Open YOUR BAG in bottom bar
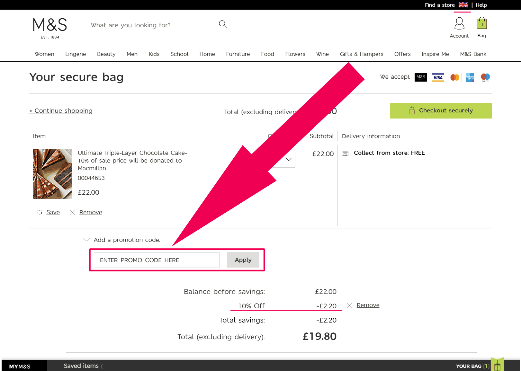521x371 pixels. (x=473, y=366)
